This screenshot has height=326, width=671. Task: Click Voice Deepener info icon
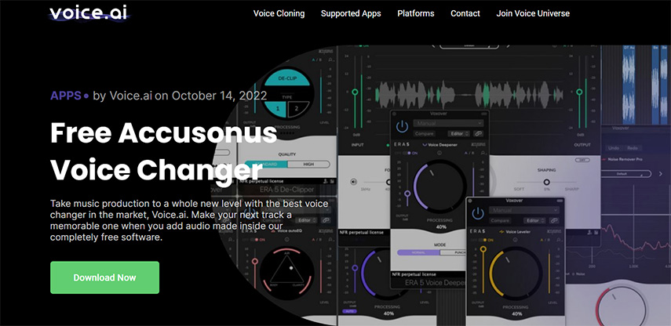click(x=439, y=153)
